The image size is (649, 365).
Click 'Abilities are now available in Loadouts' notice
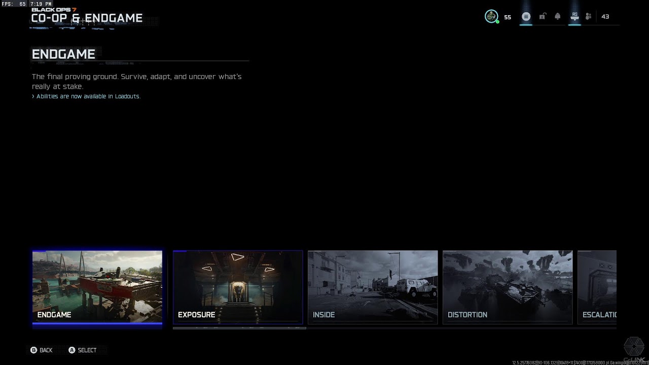86,96
